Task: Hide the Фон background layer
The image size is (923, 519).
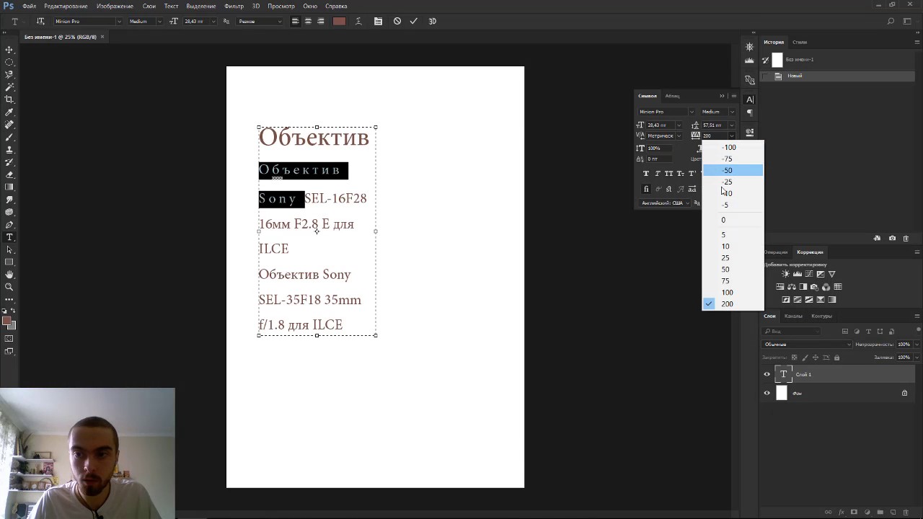Action: [767, 393]
